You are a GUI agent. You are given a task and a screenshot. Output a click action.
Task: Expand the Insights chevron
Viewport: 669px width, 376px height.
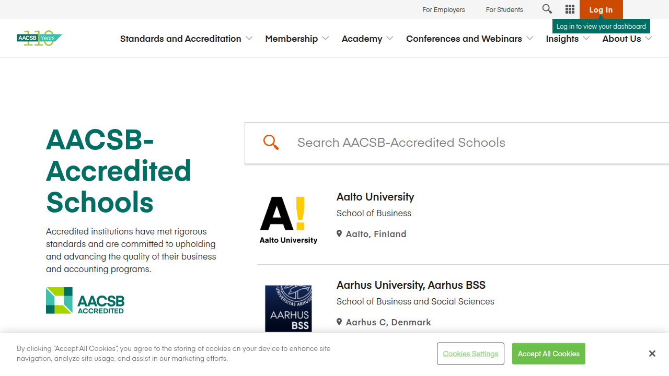(x=586, y=38)
